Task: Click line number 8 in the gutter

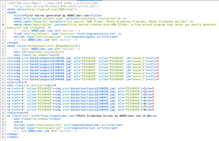Action: point(3,25)
